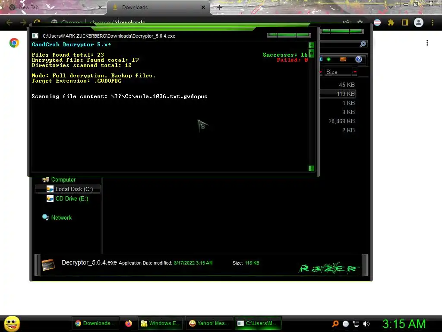Image resolution: width=442 pixels, height=332 pixels.
Task: Switch to Downloads Chrome taskbar button
Action: (x=95, y=323)
